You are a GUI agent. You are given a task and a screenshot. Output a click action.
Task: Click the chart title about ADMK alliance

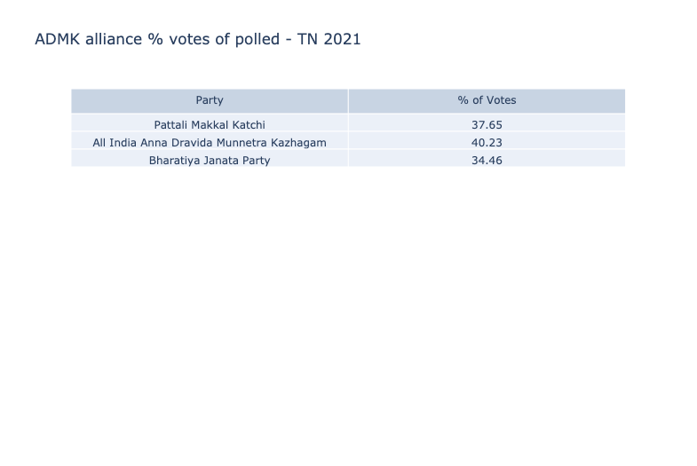tap(198, 39)
